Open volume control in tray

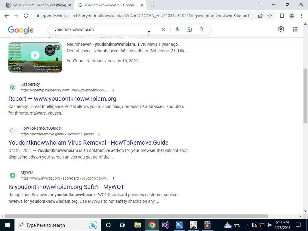coord(269,225)
